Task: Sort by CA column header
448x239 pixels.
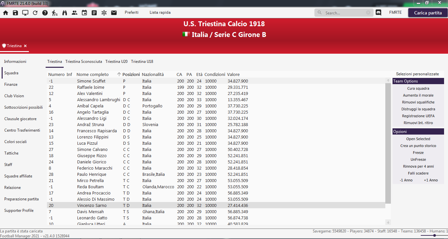Action: click(x=179, y=74)
